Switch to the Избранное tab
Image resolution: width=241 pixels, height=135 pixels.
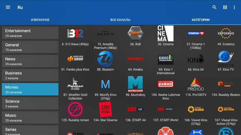[40, 20]
